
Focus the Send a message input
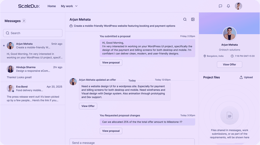(x=132, y=142)
